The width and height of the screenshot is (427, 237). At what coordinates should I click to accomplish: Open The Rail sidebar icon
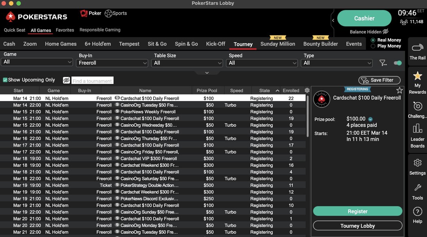pos(417,48)
